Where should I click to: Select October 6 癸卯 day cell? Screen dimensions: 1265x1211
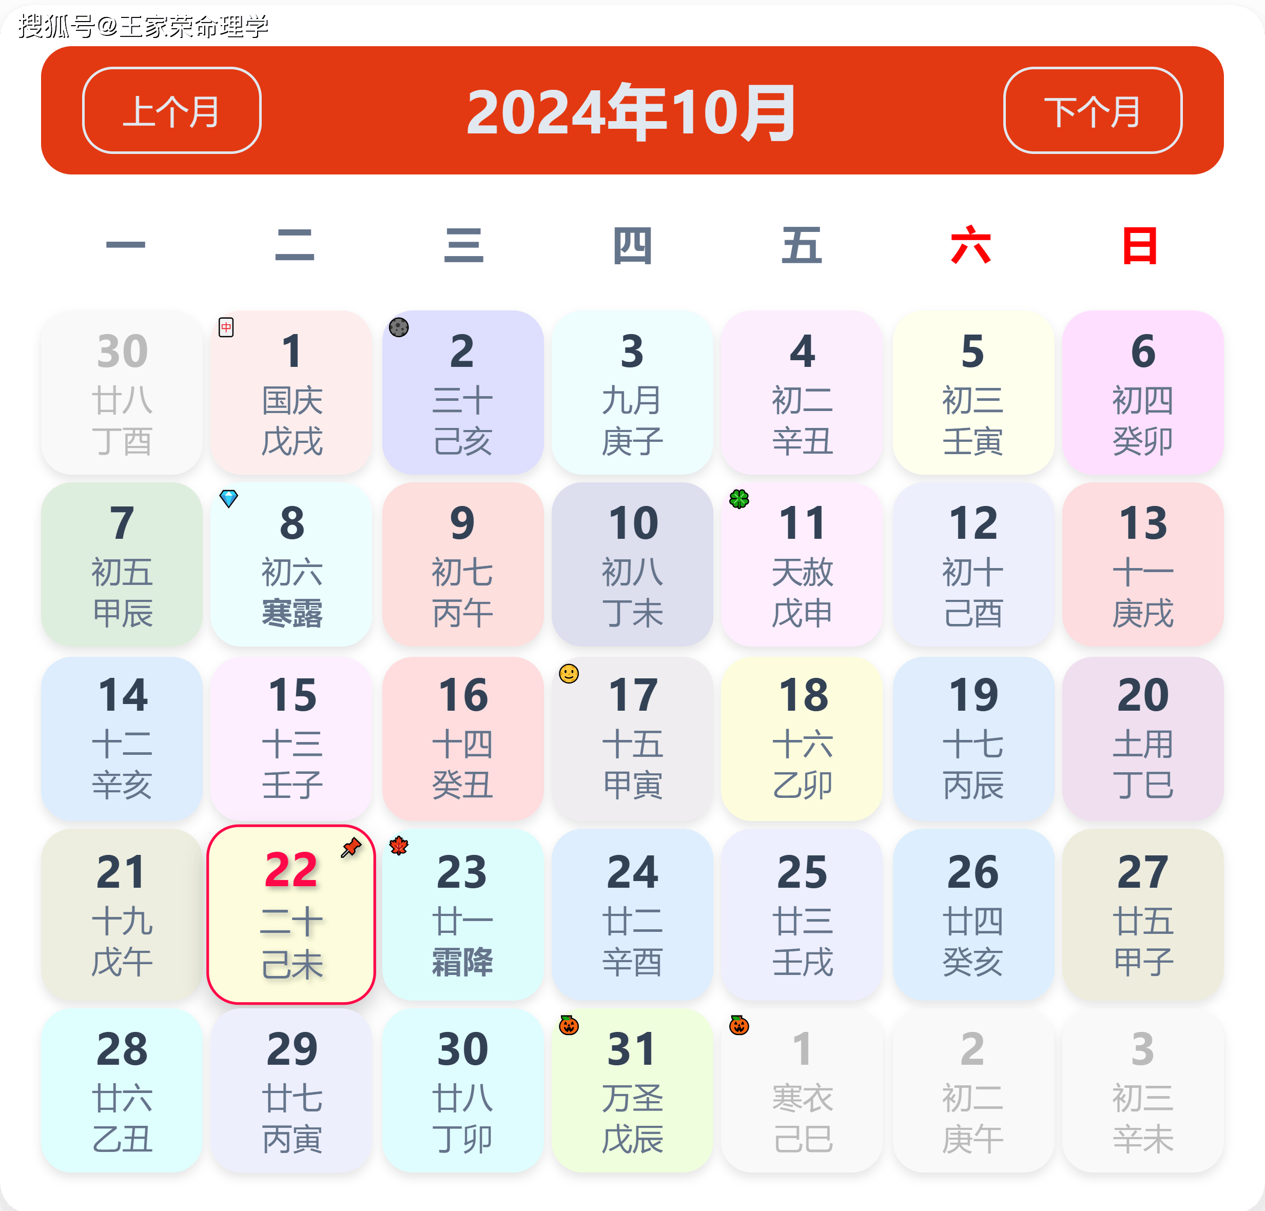(1143, 393)
